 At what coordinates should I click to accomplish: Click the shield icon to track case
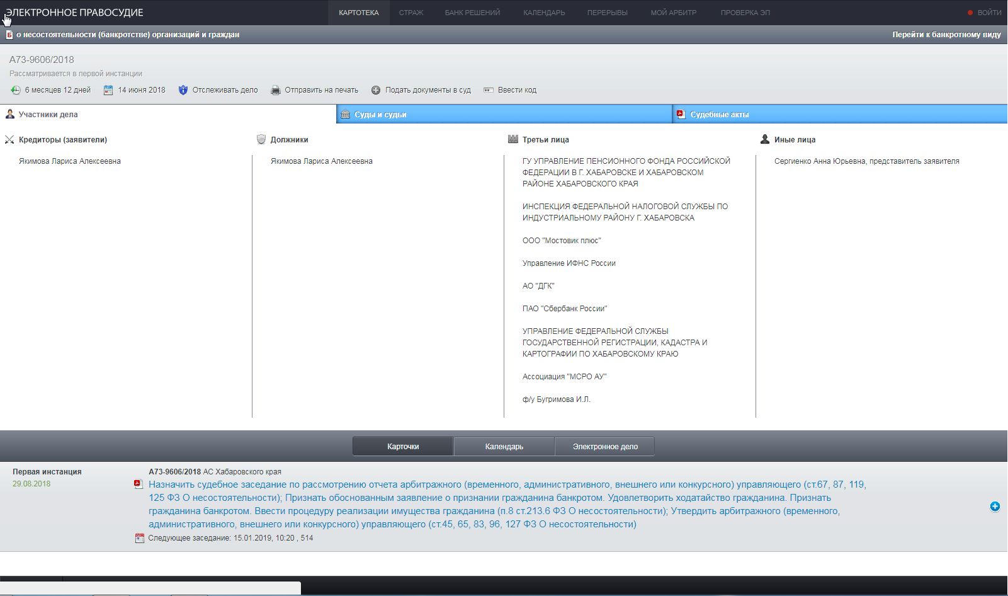tap(183, 90)
